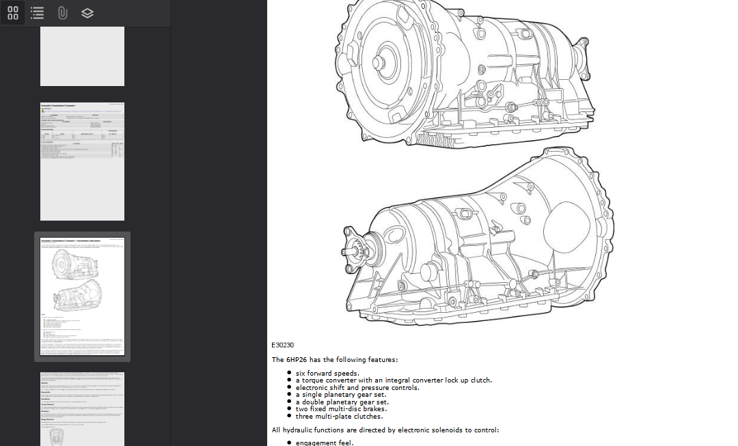Click 'three multi-plate clutches.' bullet
This screenshot has width=738, height=446.
point(340,417)
